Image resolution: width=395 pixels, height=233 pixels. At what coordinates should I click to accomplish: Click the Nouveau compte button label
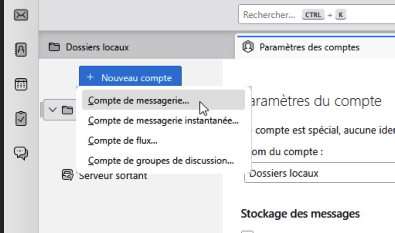coord(137,78)
